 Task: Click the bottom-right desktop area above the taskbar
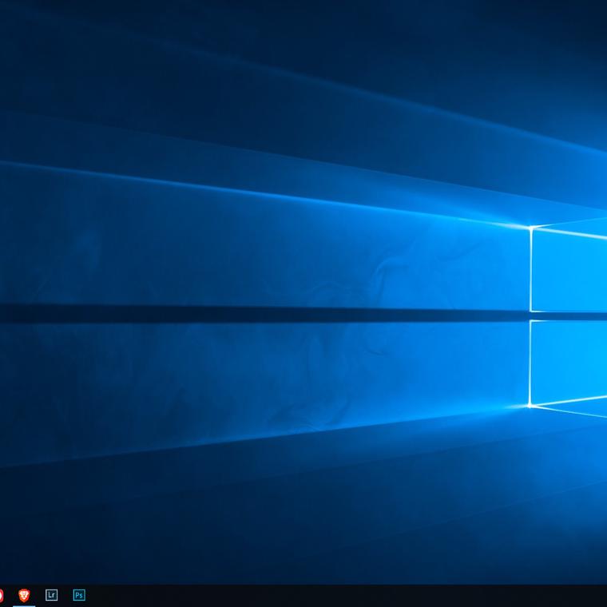click(575, 559)
